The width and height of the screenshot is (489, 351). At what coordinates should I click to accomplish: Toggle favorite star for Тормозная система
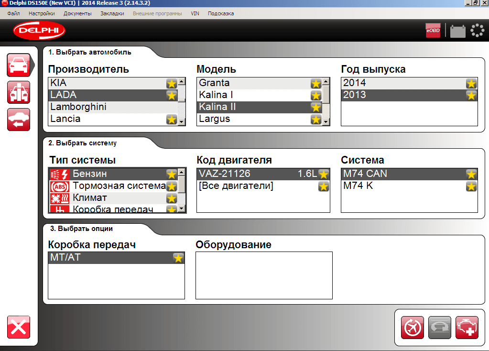(x=172, y=186)
